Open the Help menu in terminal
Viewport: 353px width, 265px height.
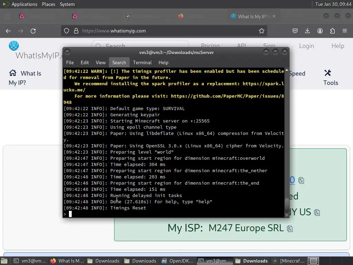click(163, 63)
